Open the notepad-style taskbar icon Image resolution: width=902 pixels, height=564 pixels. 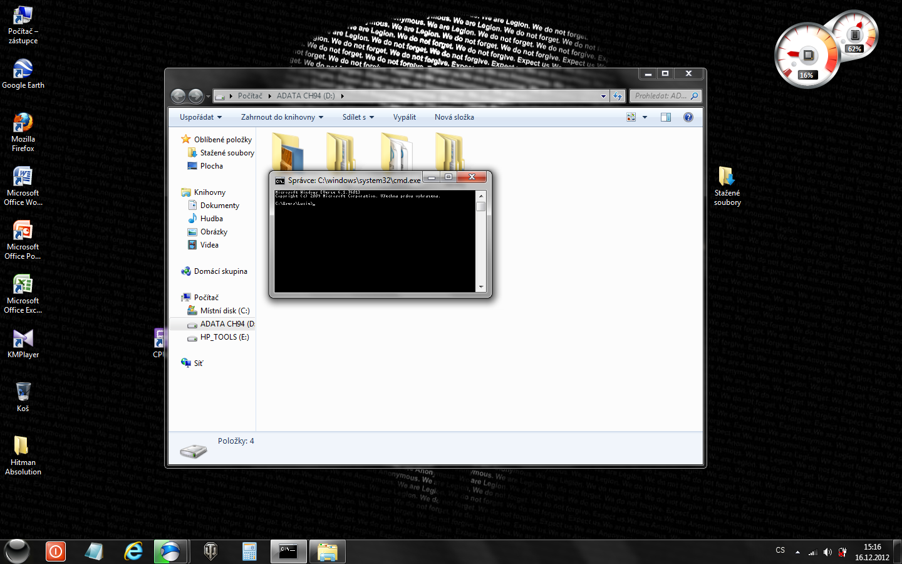(95, 552)
